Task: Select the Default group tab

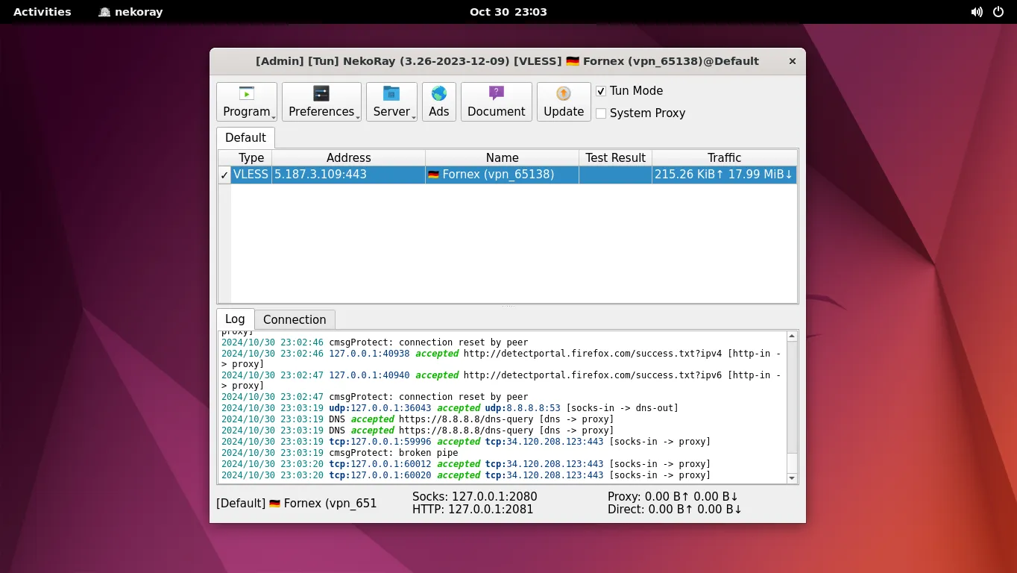Action: pos(245,138)
